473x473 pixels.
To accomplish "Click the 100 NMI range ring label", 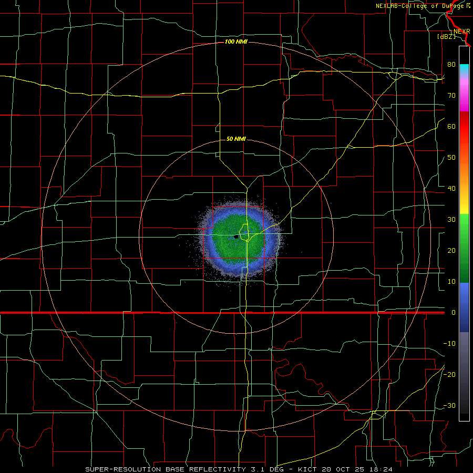I will pos(236,42).
